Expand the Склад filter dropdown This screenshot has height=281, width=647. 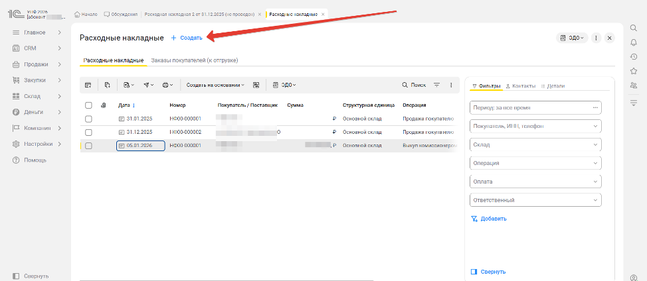pyautogui.click(x=535, y=144)
